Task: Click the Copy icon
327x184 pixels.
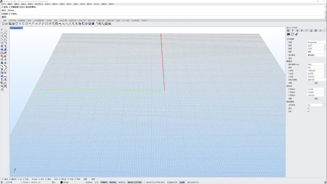Action: (x=23, y=24)
